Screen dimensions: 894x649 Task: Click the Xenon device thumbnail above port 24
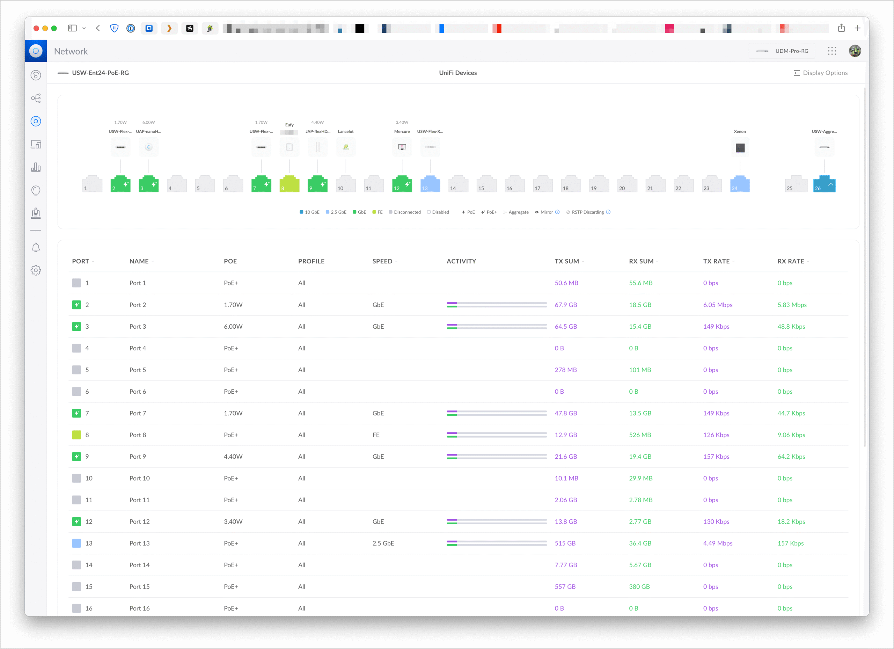pos(740,148)
